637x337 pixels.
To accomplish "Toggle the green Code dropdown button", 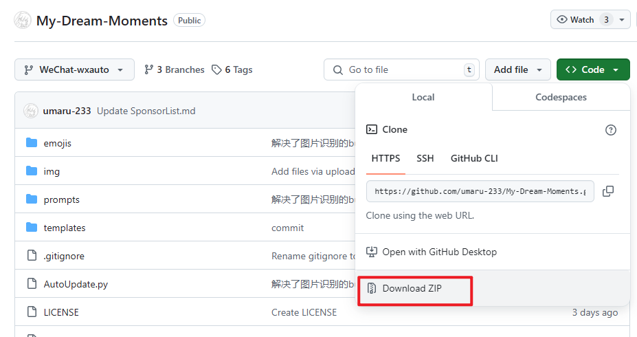I will pos(593,69).
